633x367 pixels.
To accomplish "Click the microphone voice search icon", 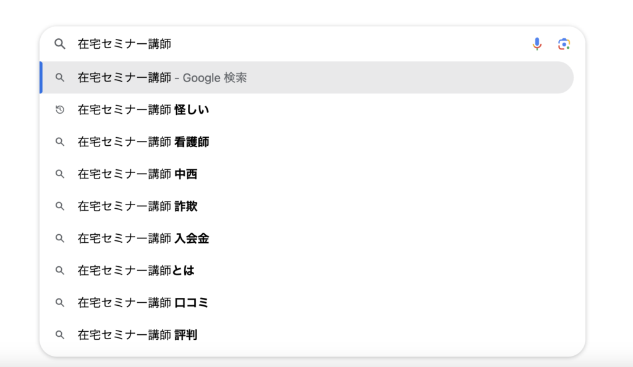I will (537, 44).
